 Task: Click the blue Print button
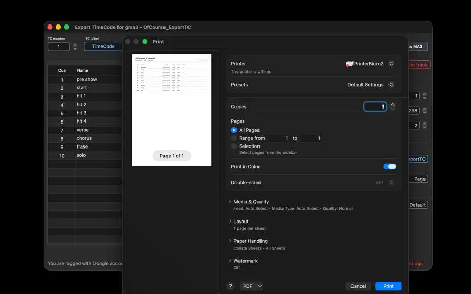click(388, 286)
